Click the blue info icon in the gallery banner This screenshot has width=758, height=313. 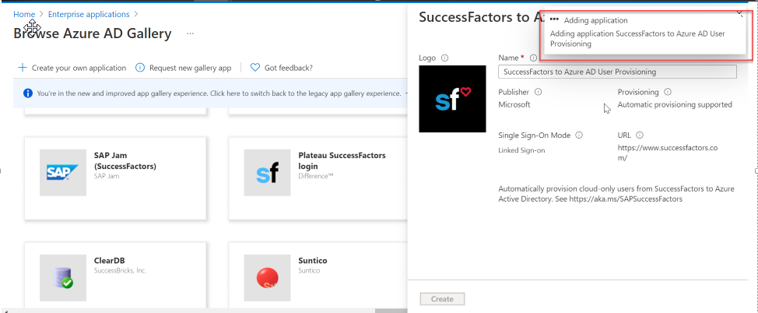[x=28, y=93]
